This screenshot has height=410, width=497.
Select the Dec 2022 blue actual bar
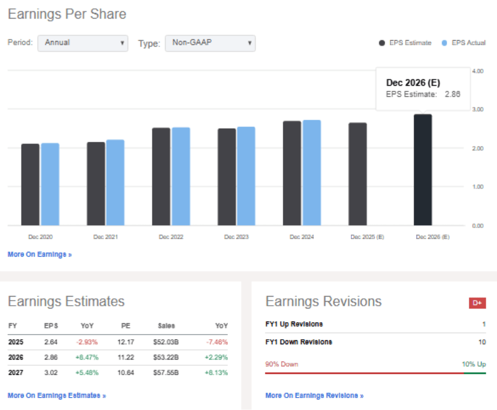pos(181,176)
